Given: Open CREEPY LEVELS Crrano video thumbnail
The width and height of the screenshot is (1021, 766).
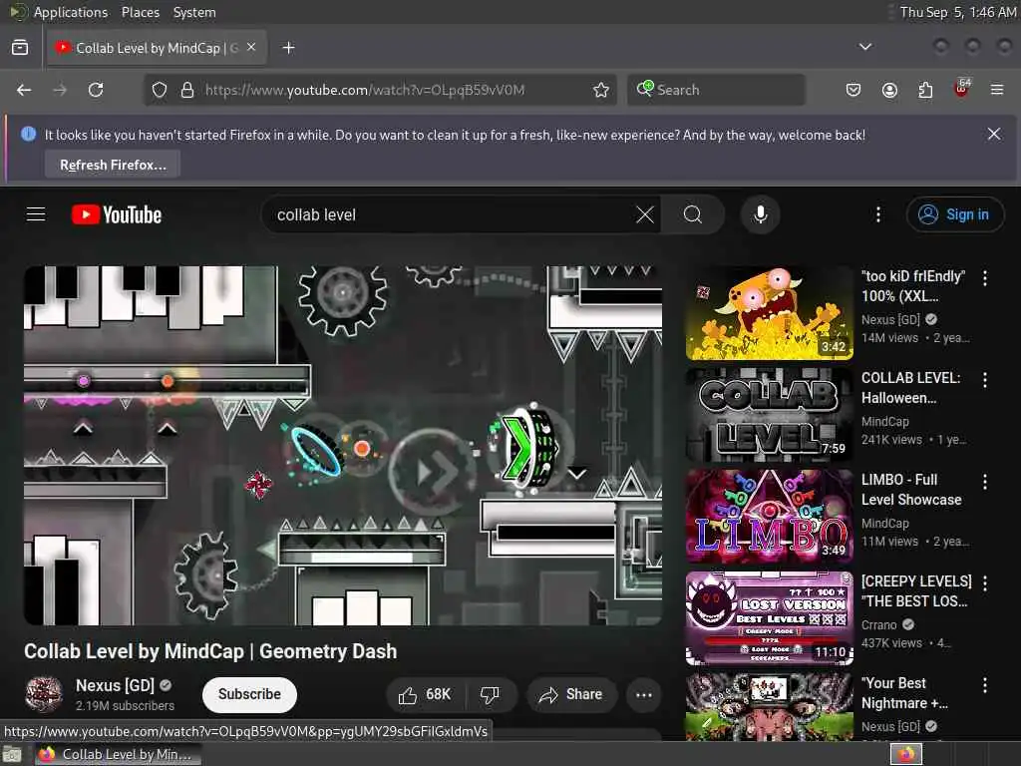Looking at the screenshot, I should point(770,618).
